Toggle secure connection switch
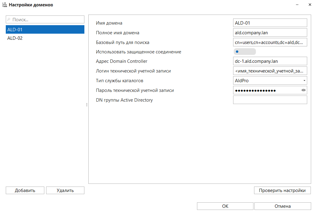 (245, 52)
